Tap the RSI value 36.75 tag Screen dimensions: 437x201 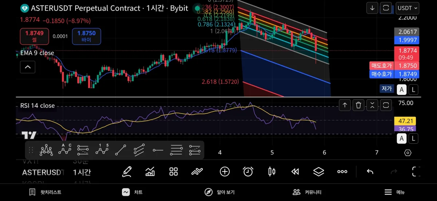pos(405,129)
